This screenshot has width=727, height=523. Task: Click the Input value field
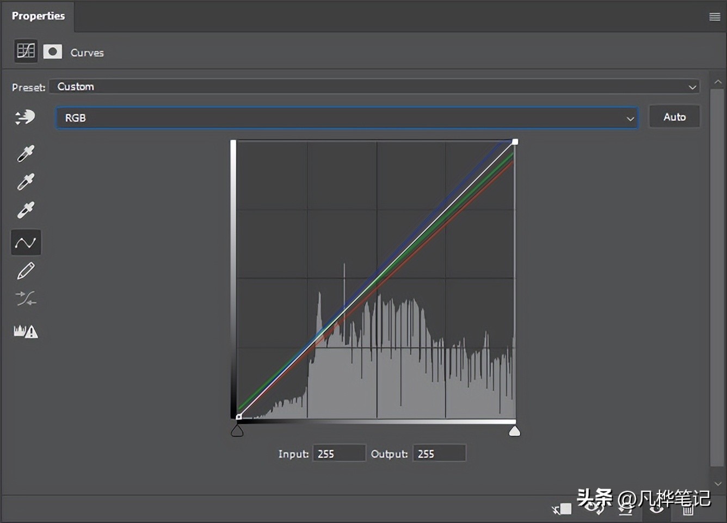(x=338, y=453)
